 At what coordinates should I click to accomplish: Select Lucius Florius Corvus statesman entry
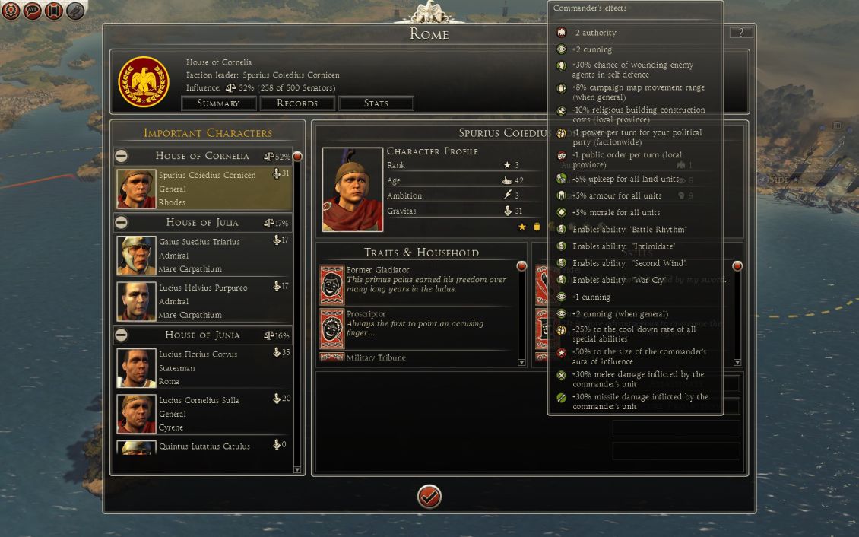coord(204,367)
